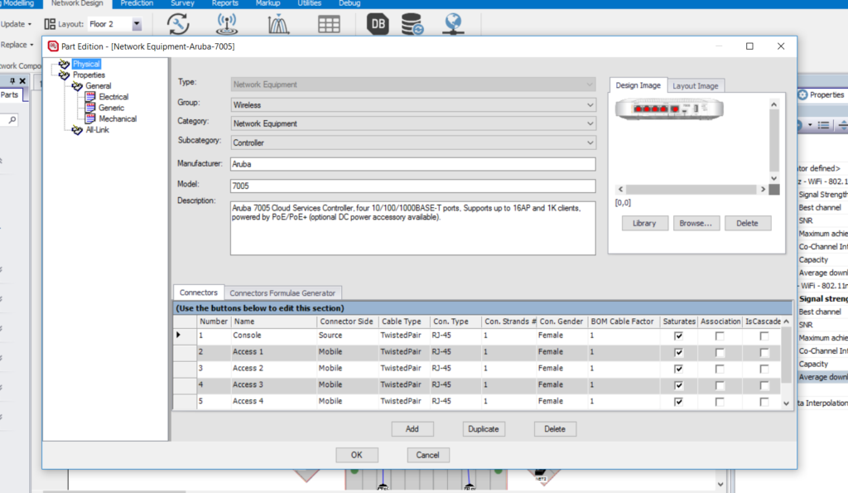Select the Access 1 connector name cell
The width and height of the screenshot is (848, 493).
tap(273, 352)
